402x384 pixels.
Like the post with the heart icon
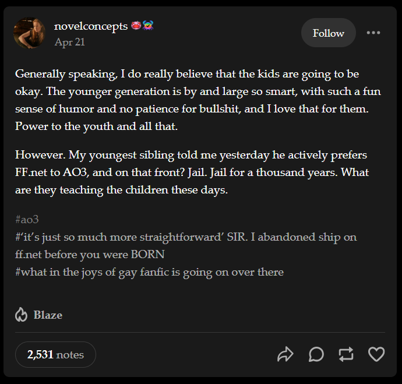click(376, 354)
